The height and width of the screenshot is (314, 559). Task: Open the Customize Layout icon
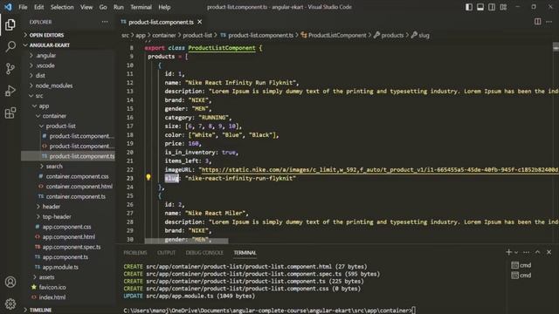click(x=503, y=7)
